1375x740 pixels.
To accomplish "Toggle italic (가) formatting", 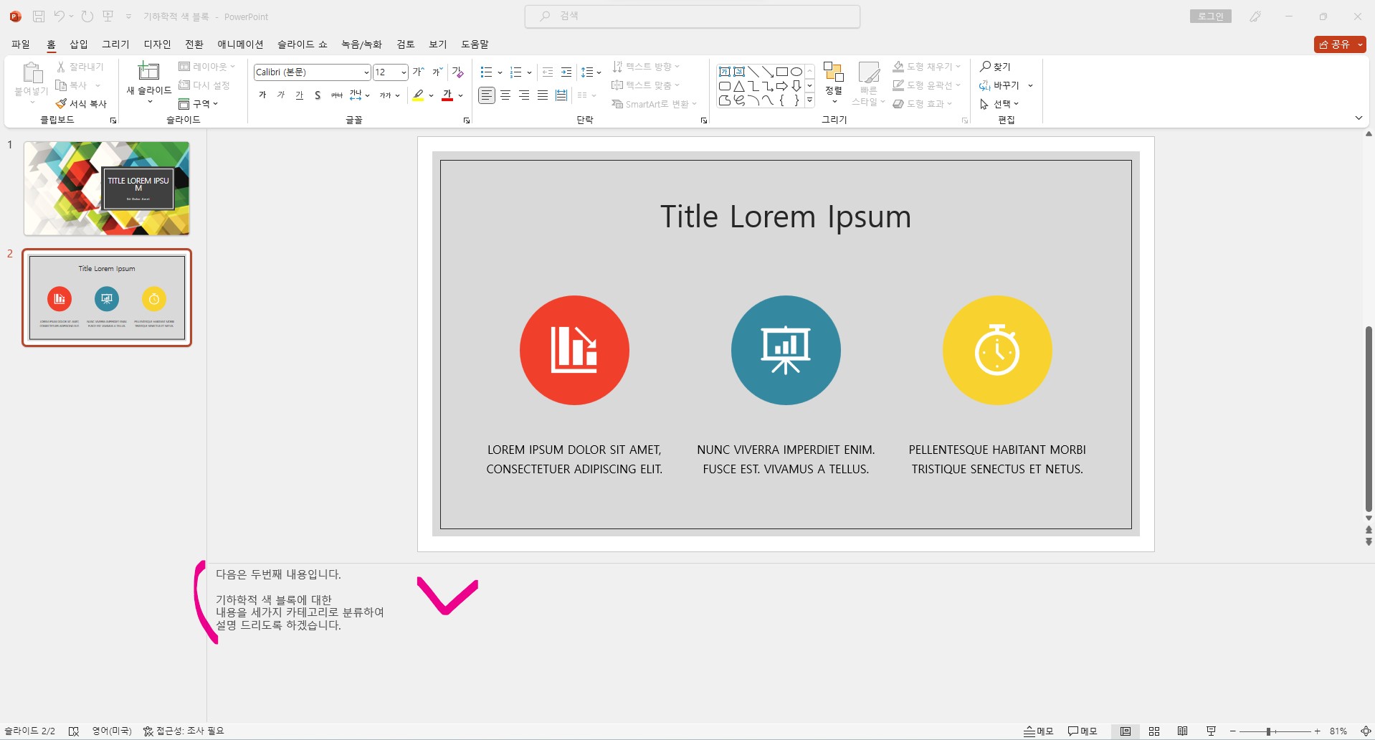I will coord(281,95).
